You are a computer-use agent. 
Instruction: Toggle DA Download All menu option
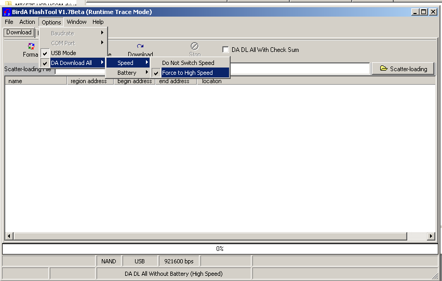(x=73, y=63)
